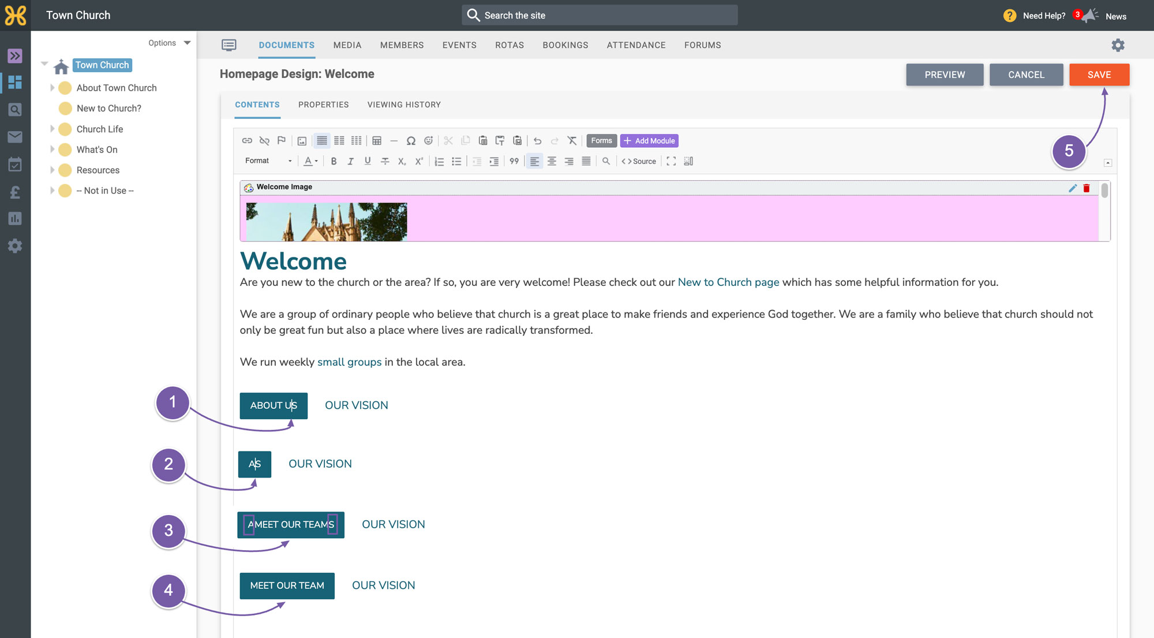Viewport: 1154px width, 638px height.
Task: Expand the About Town Church tree item
Action: tap(52, 88)
